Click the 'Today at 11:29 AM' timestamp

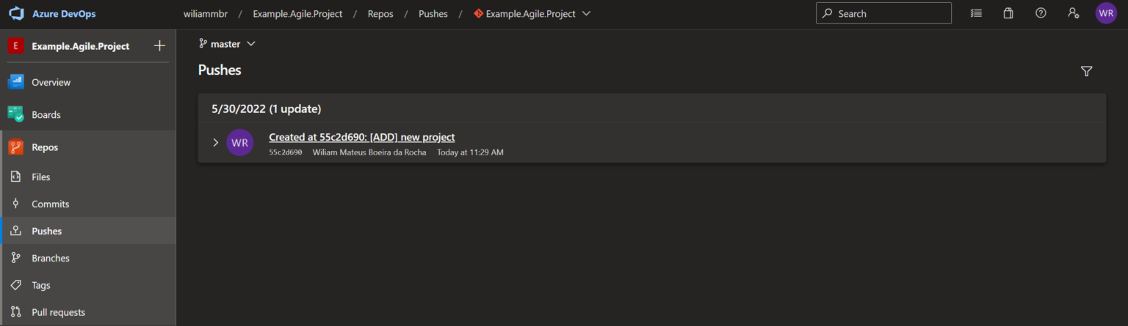(x=470, y=152)
